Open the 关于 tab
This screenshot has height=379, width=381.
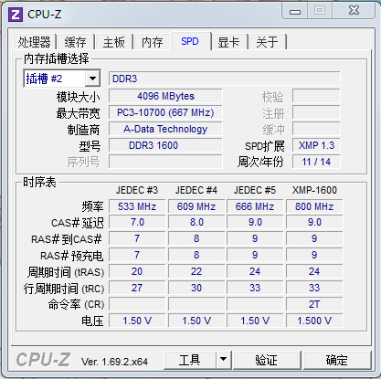[267, 42]
